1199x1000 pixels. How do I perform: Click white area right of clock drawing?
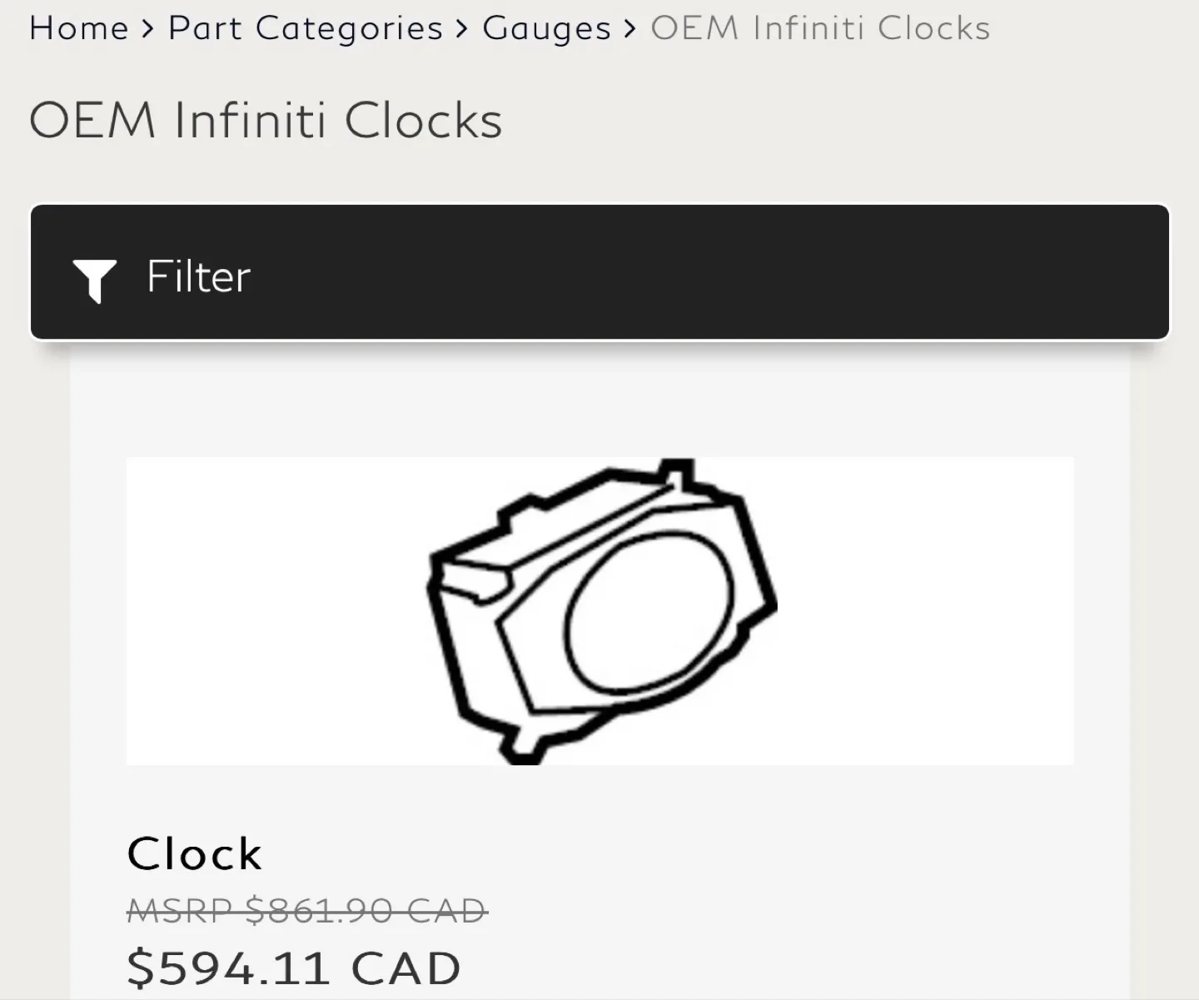point(926,610)
